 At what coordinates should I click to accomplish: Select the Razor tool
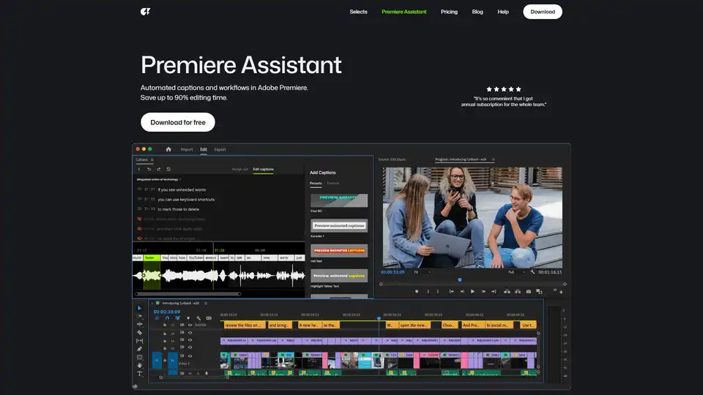pos(139,332)
